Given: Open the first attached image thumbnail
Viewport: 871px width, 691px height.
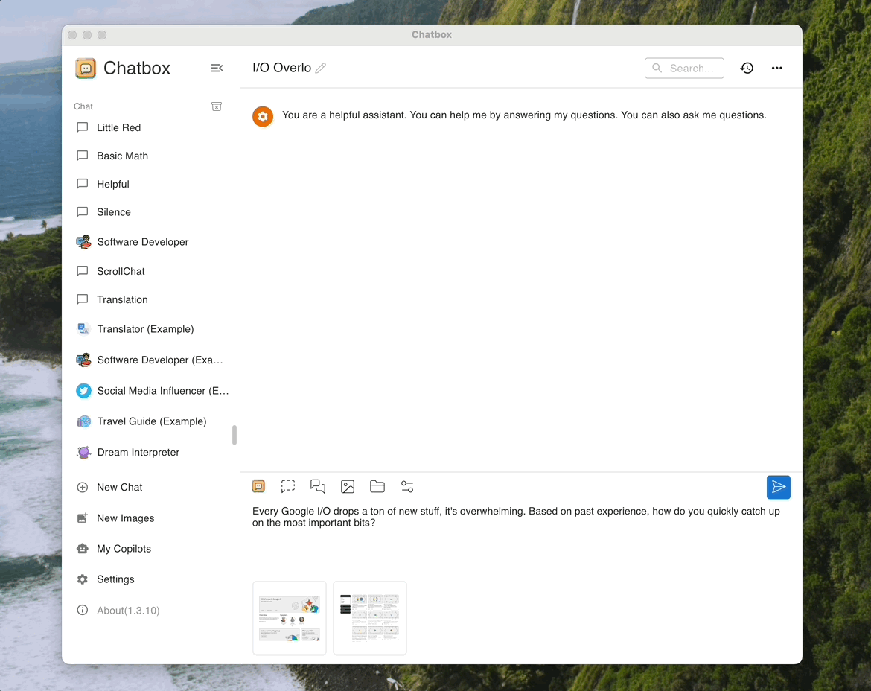Looking at the screenshot, I should pyautogui.click(x=290, y=618).
